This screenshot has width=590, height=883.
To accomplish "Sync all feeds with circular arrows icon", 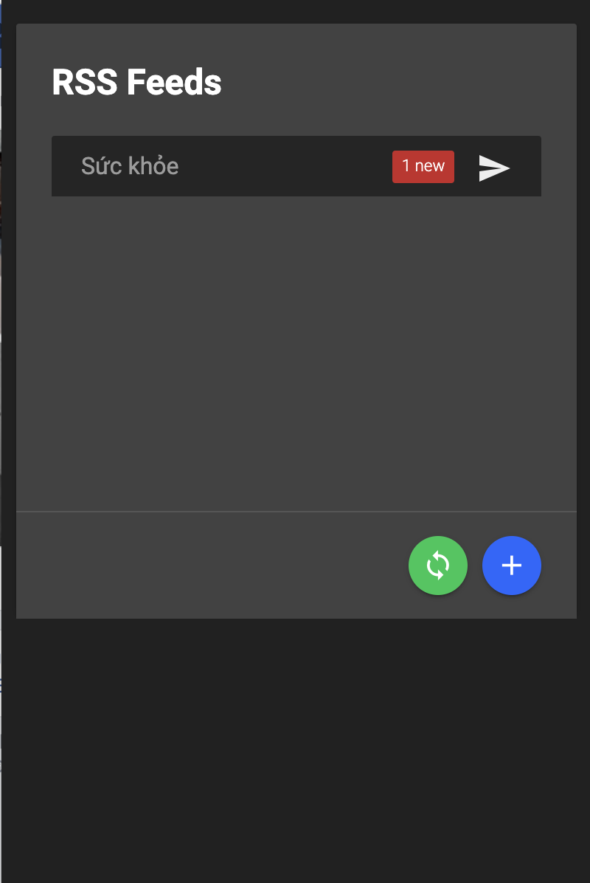I will (438, 566).
